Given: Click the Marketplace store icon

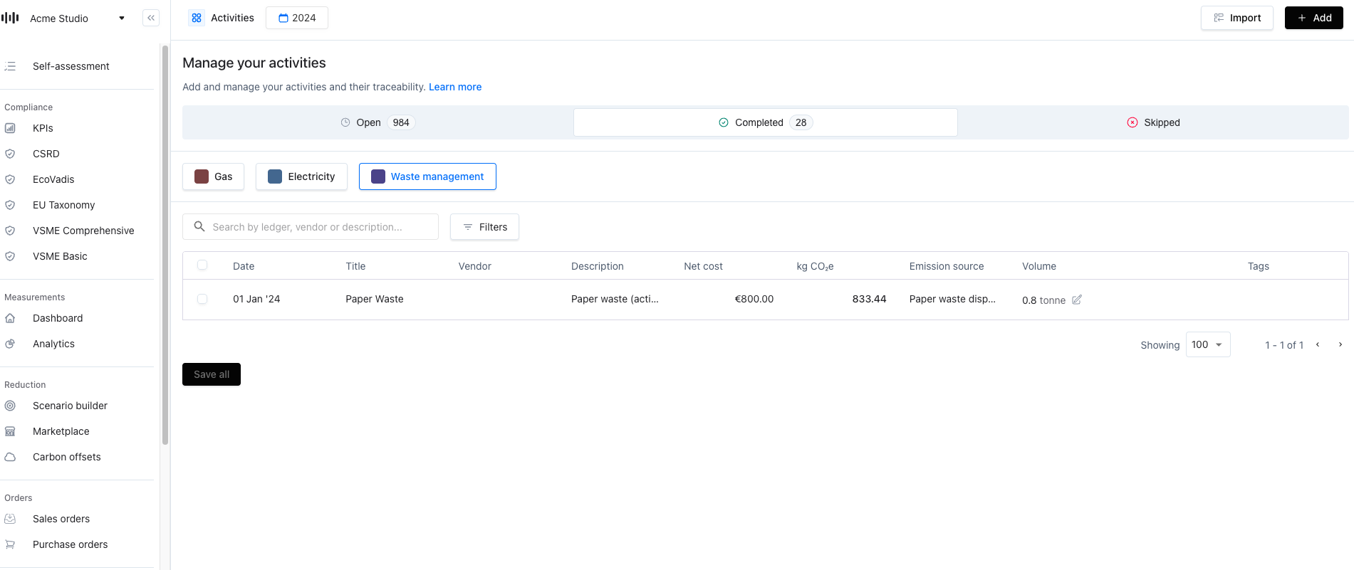Looking at the screenshot, I should pos(10,431).
